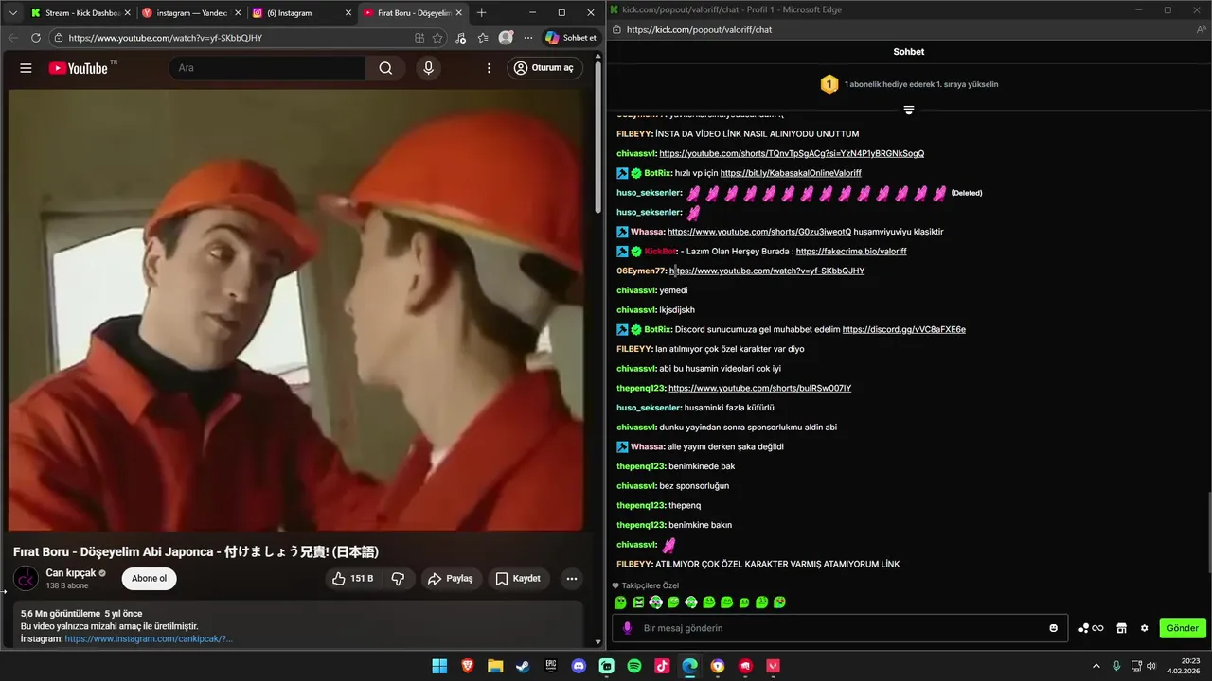Click purple microphone icon in chat box

coord(627,628)
